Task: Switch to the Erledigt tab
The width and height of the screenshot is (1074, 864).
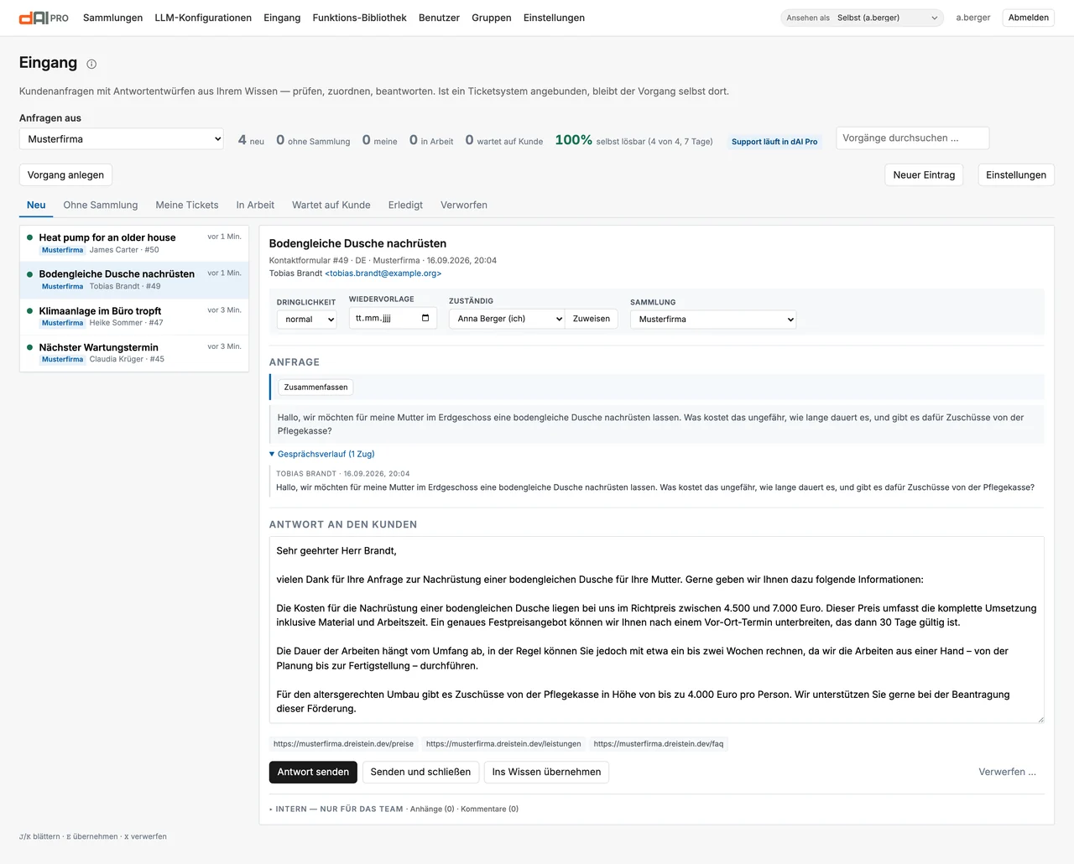Action: point(405,205)
